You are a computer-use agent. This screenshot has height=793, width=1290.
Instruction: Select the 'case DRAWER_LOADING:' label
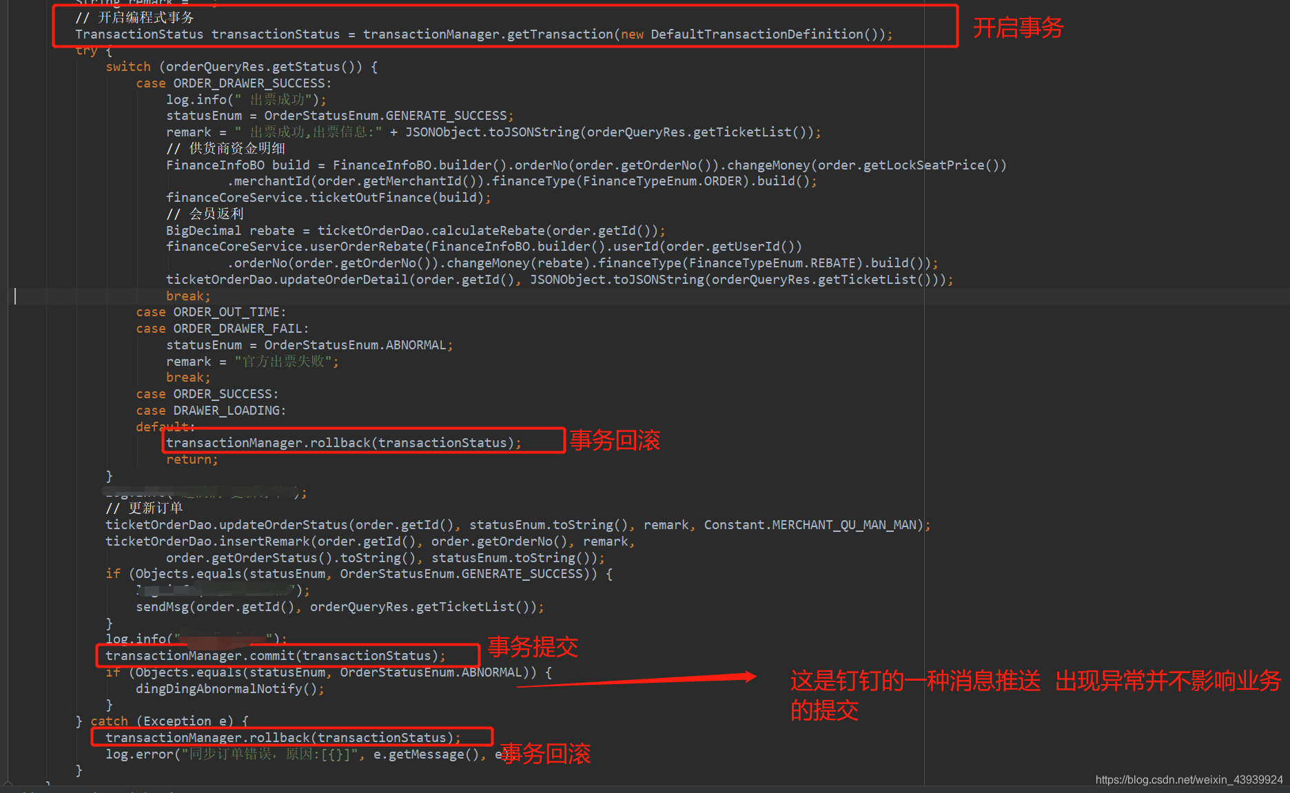point(211,411)
